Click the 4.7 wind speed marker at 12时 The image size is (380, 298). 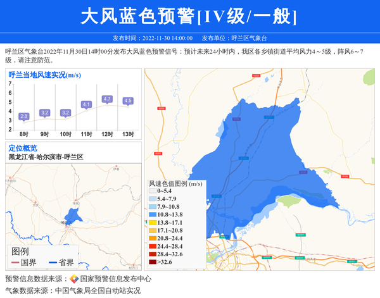point(107,99)
